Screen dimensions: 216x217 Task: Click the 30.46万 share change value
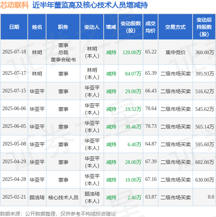tap(133, 127)
